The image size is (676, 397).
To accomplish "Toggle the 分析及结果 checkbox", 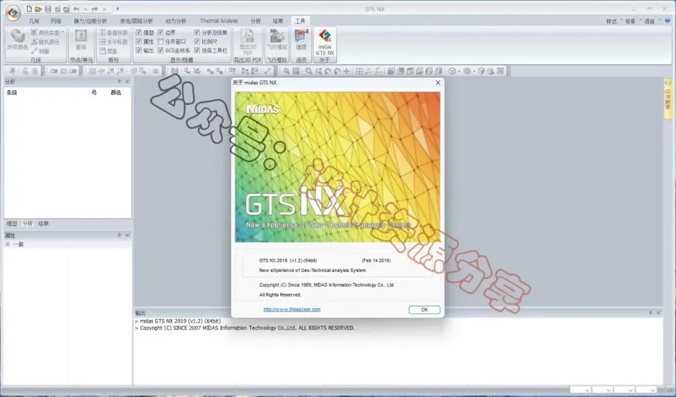I will pos(197,33).
